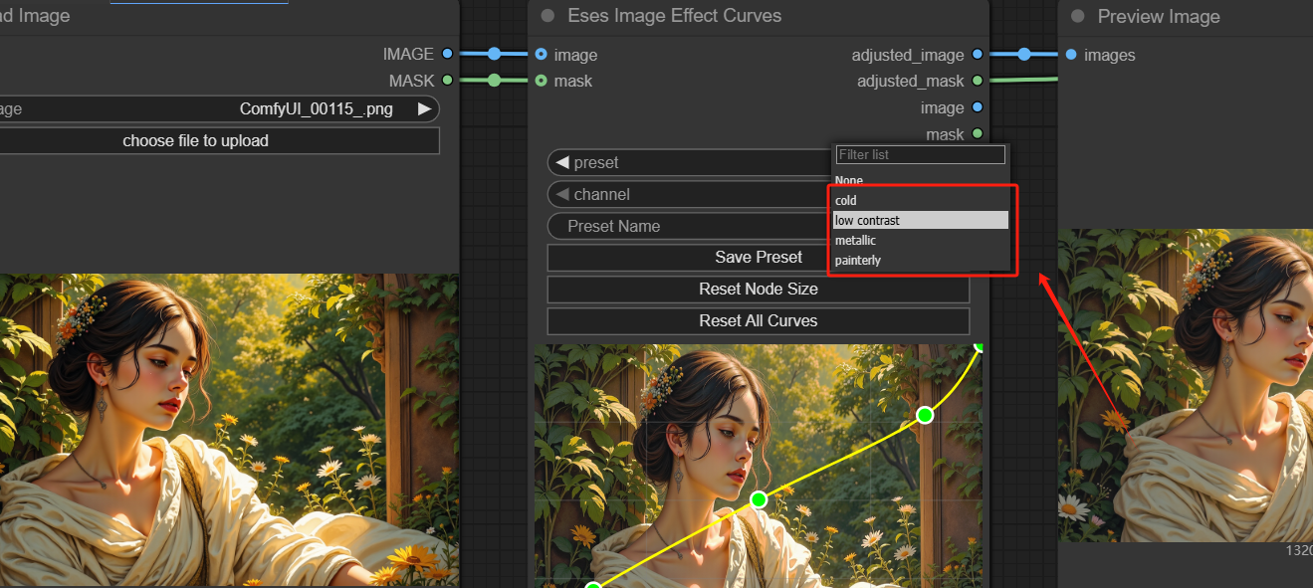Toggle collapse dot of Eses Image Effect Curves
1313x588 pixels.
547,16
